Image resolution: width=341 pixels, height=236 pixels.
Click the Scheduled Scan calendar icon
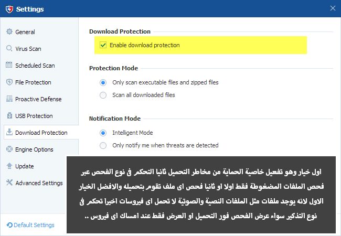(9, 66)
